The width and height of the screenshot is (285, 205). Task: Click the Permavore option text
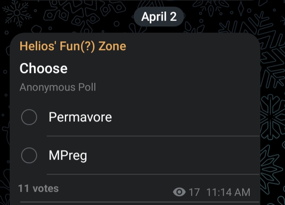80,117
